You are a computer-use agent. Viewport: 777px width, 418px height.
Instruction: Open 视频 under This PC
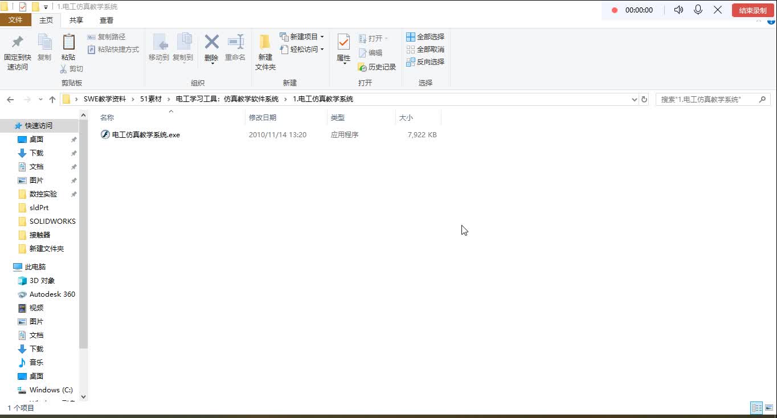point(36,308)
